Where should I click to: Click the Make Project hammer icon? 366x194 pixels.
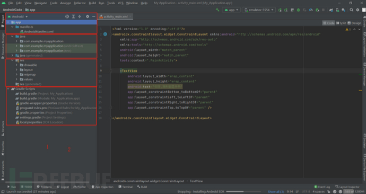[x=217, y=10]
